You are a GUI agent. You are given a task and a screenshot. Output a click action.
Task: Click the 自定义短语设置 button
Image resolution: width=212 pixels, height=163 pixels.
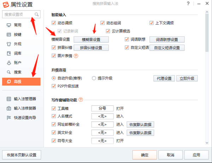pos(167,48)
